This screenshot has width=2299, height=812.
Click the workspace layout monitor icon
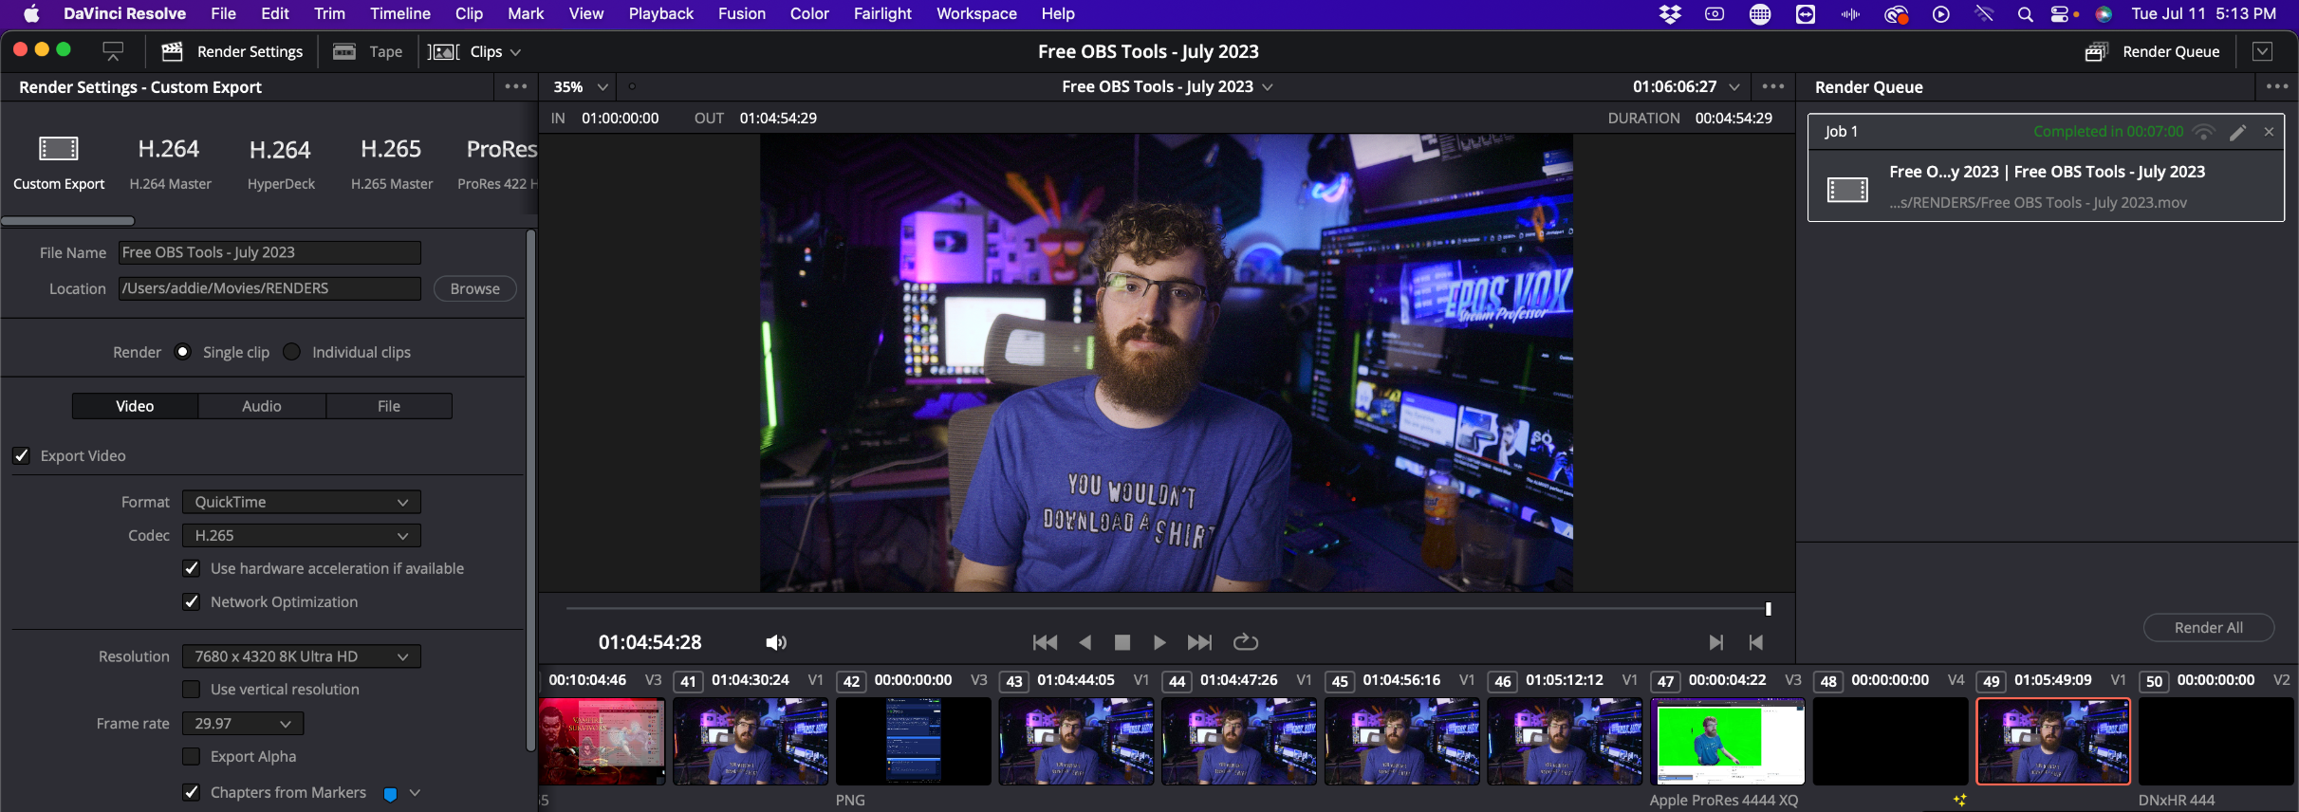click(x=113, y=50)
